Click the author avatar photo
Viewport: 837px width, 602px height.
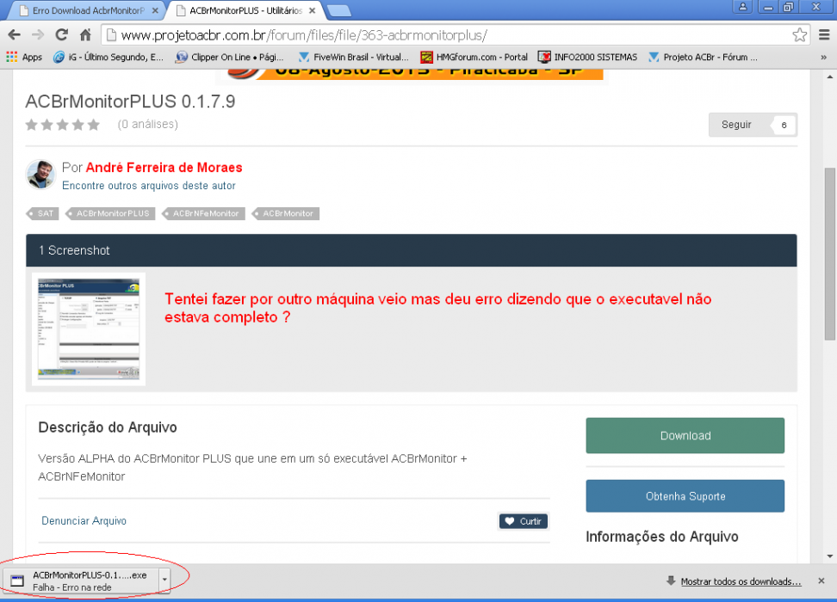point(40,175)
